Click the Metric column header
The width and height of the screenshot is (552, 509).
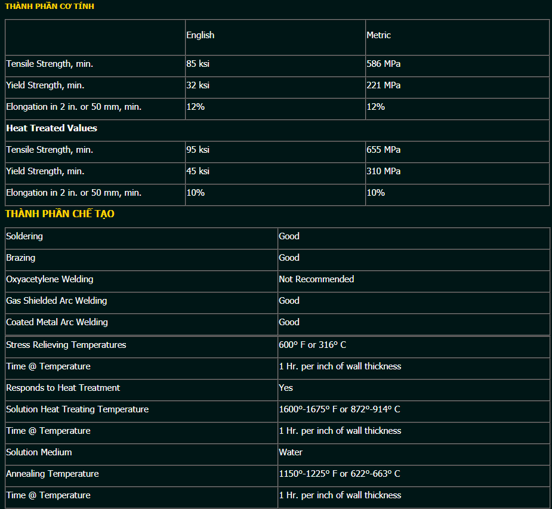(378, 35)
